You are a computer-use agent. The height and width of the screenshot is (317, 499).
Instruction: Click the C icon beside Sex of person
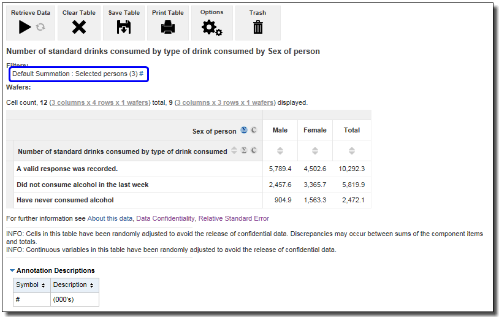click(x=254, y=131)
